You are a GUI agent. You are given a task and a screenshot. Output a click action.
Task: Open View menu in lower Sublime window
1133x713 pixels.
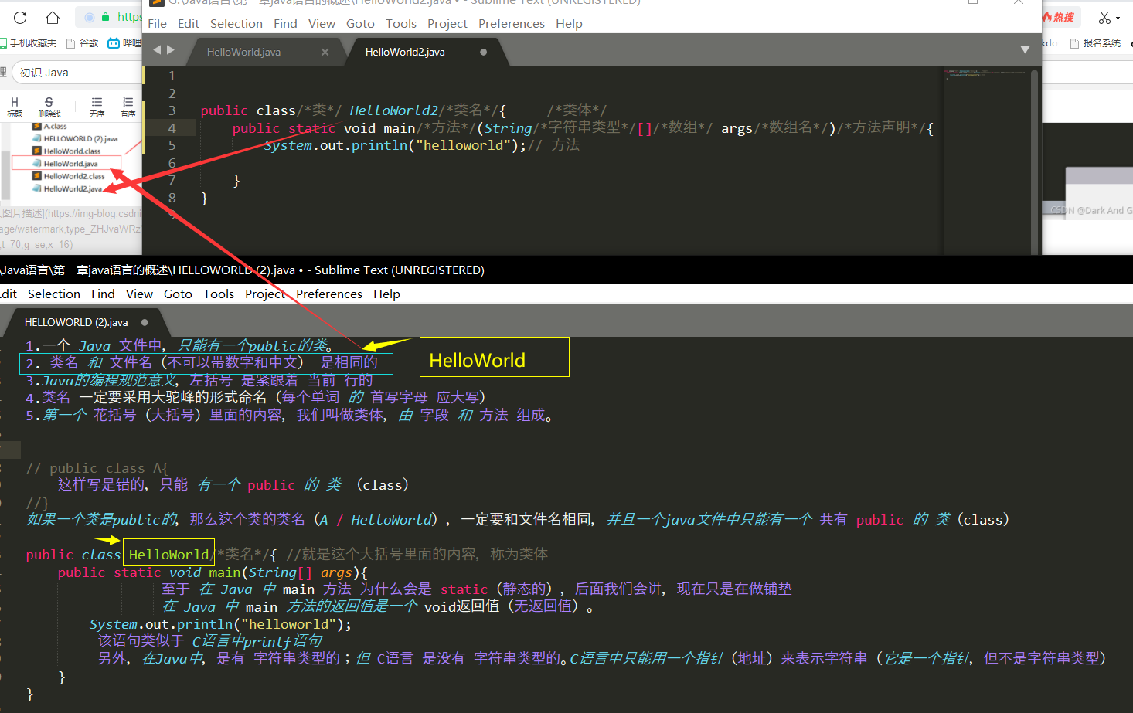pyautogui.click(x=139, y=294)
